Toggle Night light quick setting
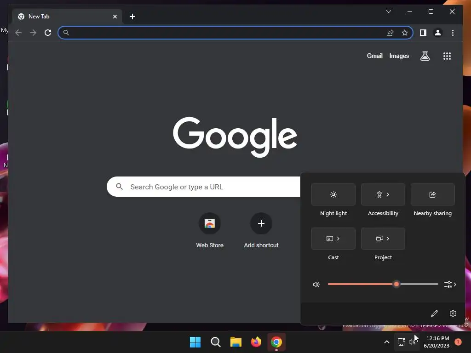The height and width of the screenshot is (353, 471). (x=333, y=194)
